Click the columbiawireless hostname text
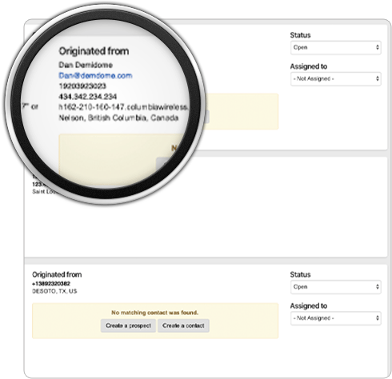The image size is (392, 379). point(123,107)
